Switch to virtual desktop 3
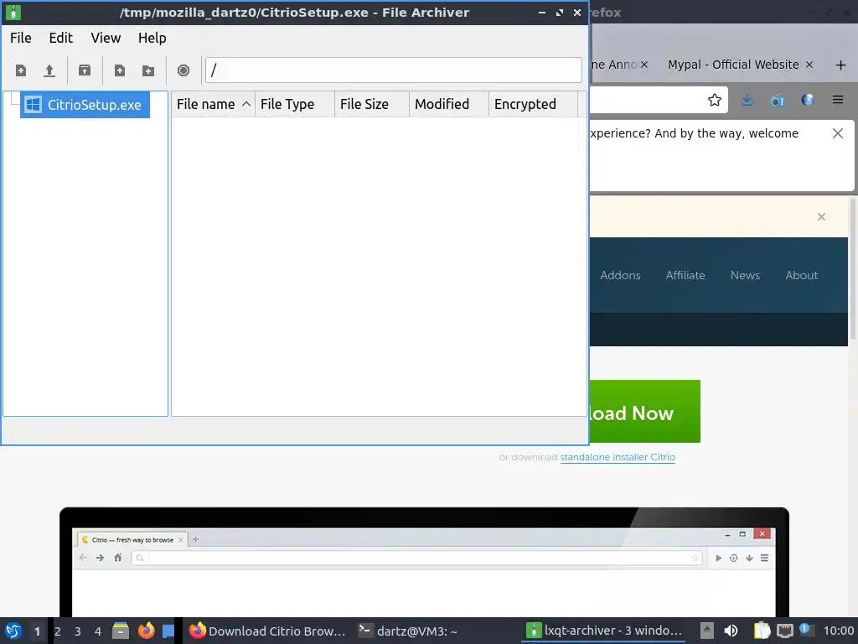Screen dimensions: 858x644 pos(78,631)
